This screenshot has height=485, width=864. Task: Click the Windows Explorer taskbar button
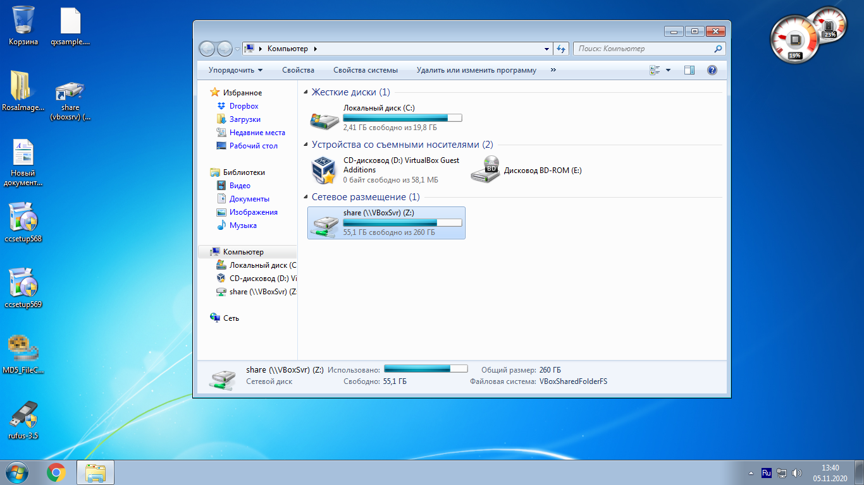[96, 472]
